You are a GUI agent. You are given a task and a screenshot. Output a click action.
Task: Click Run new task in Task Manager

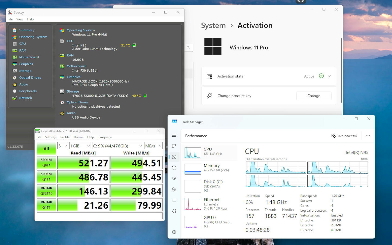coord(344,136)
